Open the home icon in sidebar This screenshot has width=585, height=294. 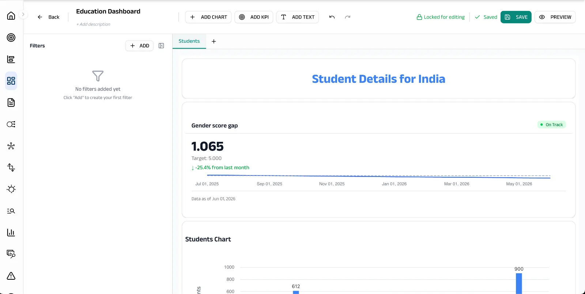(11, 16)
